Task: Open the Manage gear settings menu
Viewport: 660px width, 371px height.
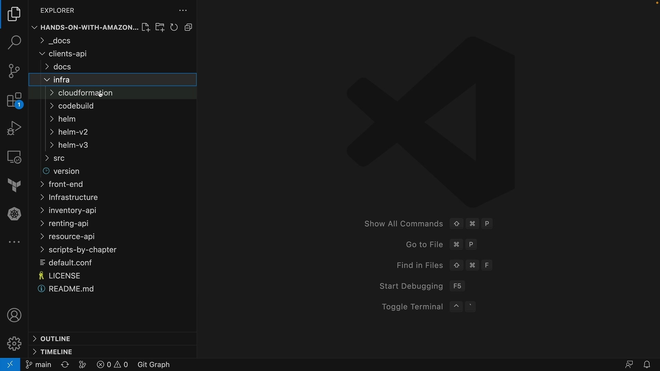Action: [14, 344]
